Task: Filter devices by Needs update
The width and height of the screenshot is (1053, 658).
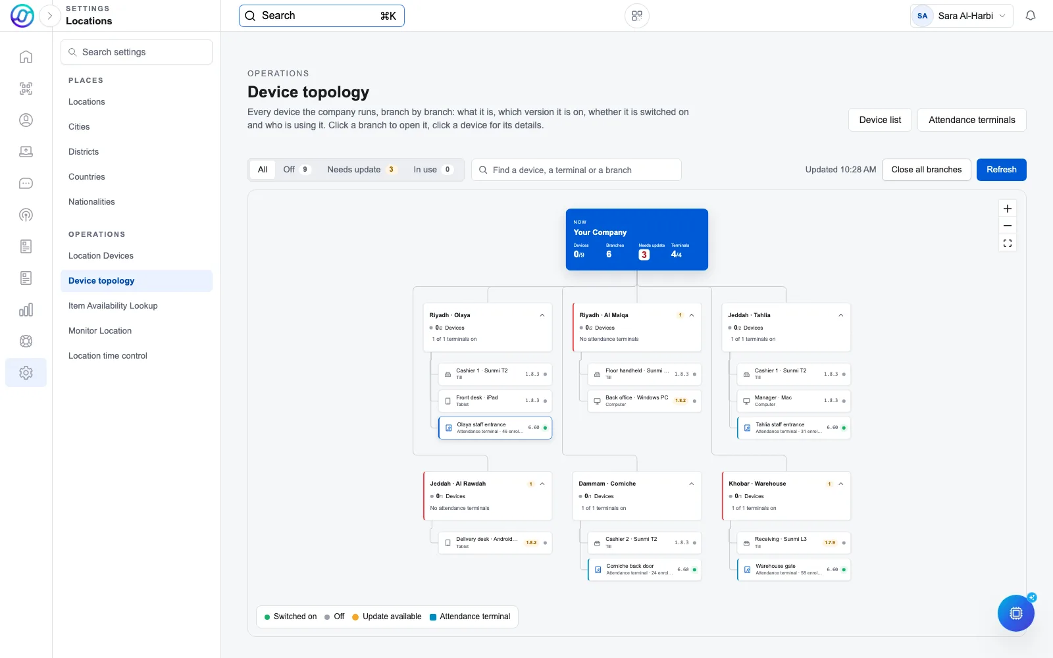Action: (x=361, y=170)
